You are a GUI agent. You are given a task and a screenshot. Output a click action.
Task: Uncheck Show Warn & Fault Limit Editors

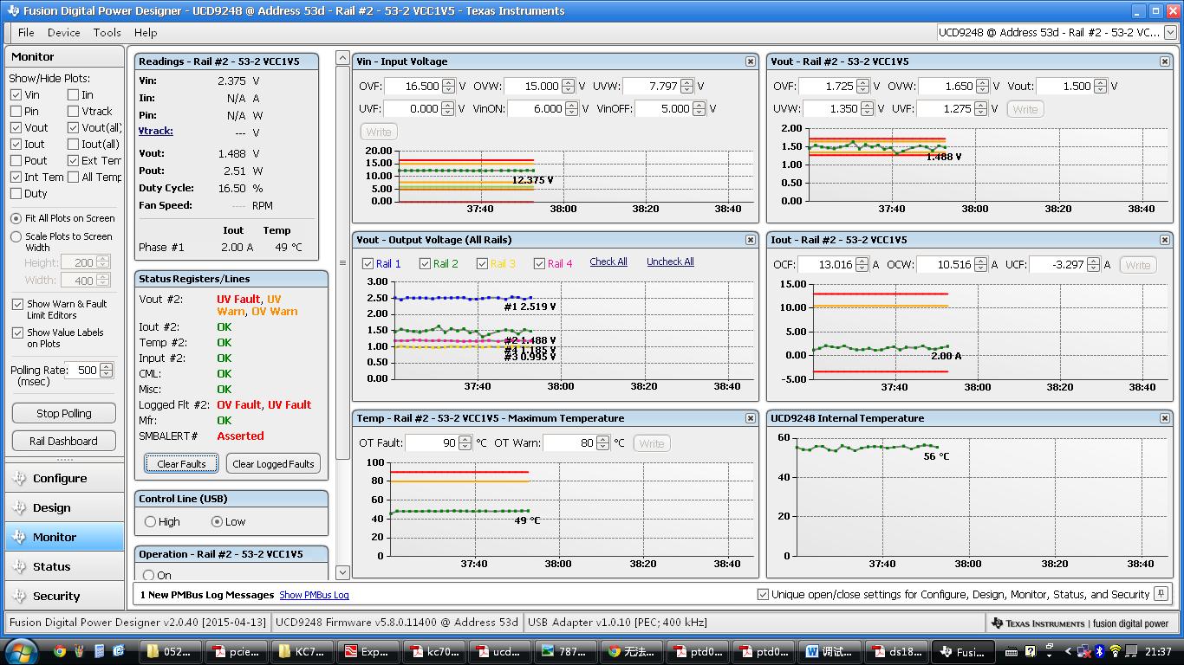(x=17, y=304)
